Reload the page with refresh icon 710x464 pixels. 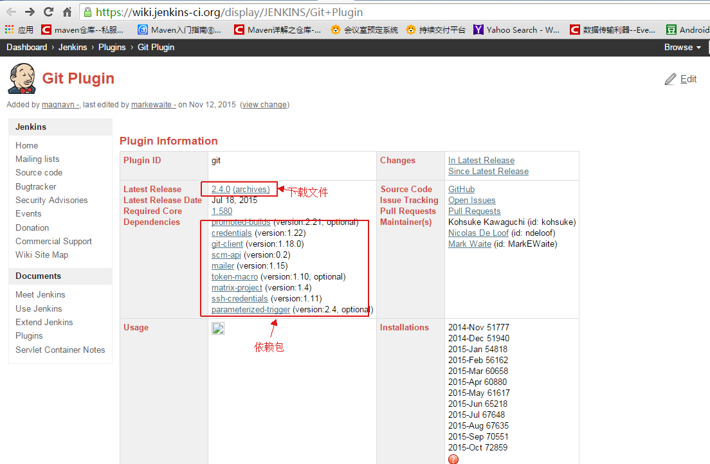[x=48, y=12]
